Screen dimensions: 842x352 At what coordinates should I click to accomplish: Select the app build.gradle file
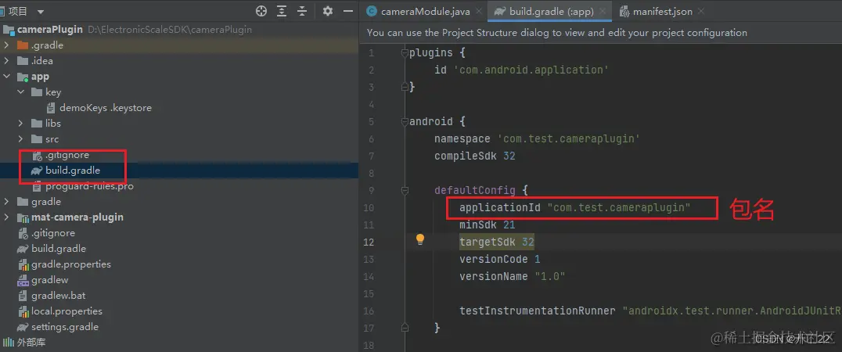click(73, 171)
